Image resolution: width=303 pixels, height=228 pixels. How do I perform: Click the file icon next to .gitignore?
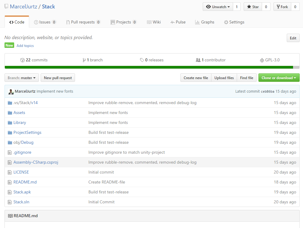pos(10,153)
